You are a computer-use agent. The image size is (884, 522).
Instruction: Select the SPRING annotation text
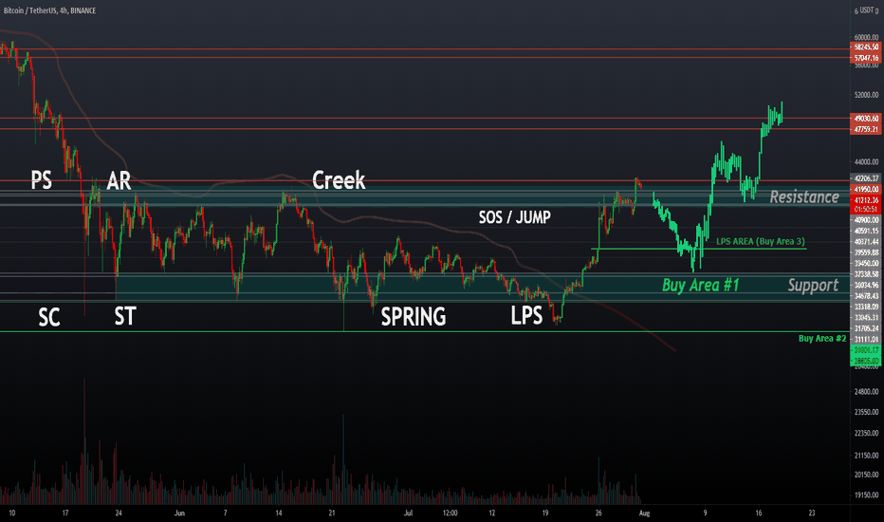pos(414,317)
